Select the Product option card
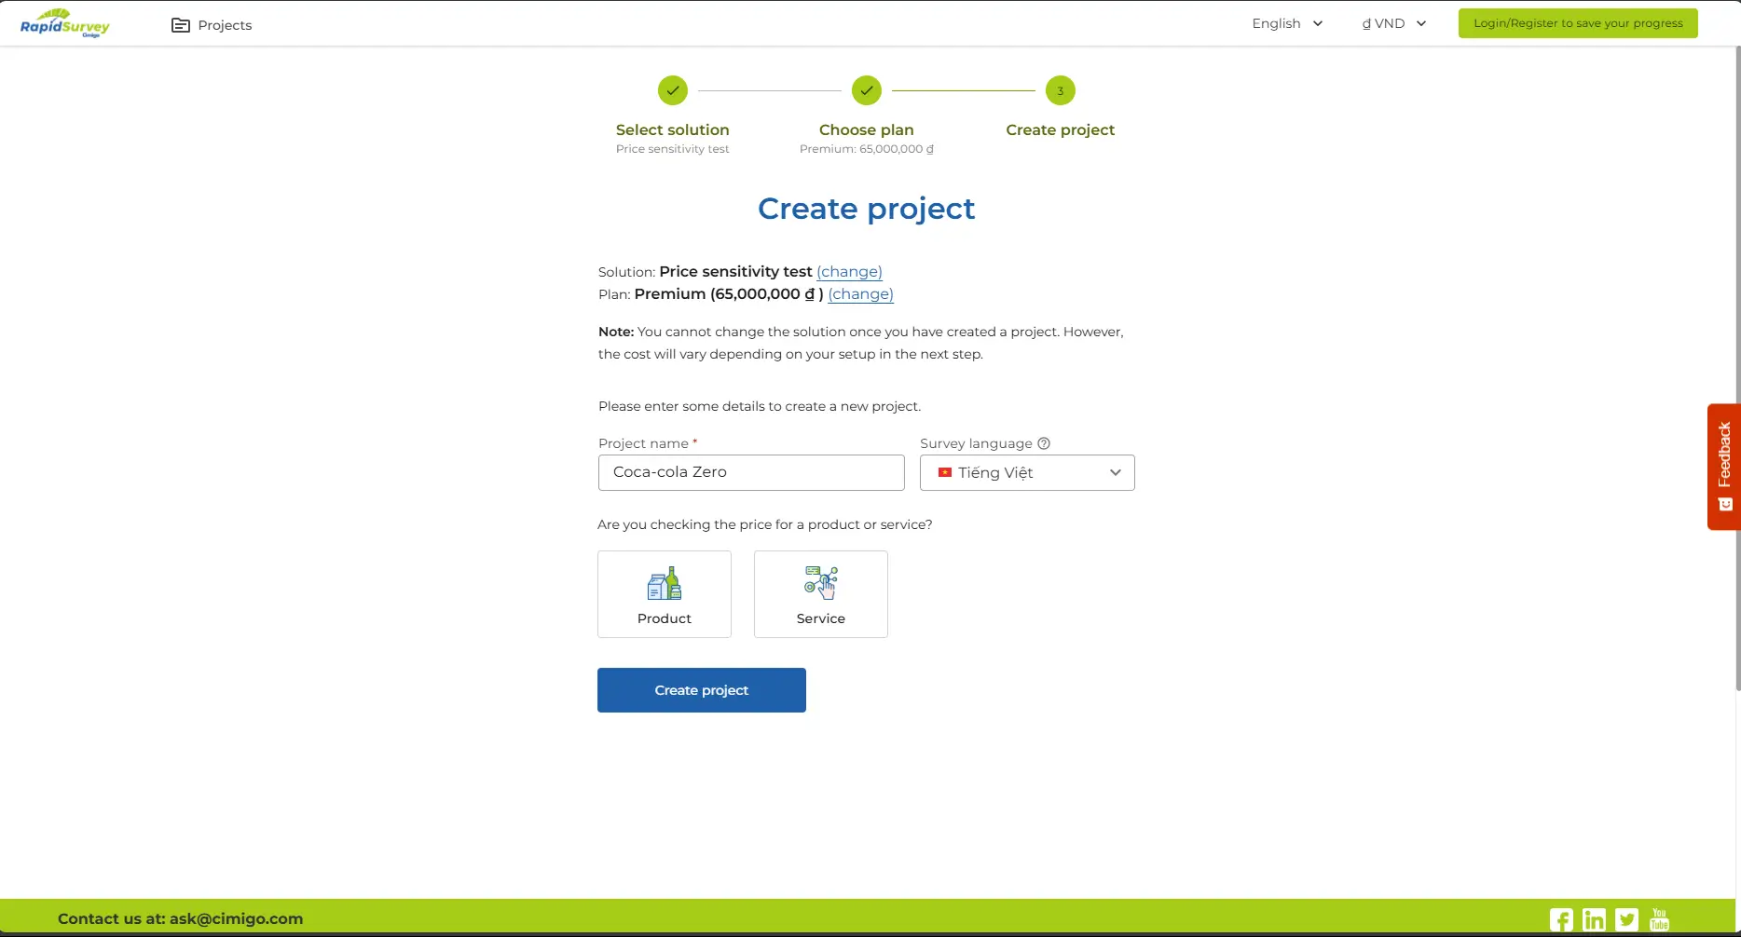Viewport: 1741px width, 937px height. click(665, 594)
